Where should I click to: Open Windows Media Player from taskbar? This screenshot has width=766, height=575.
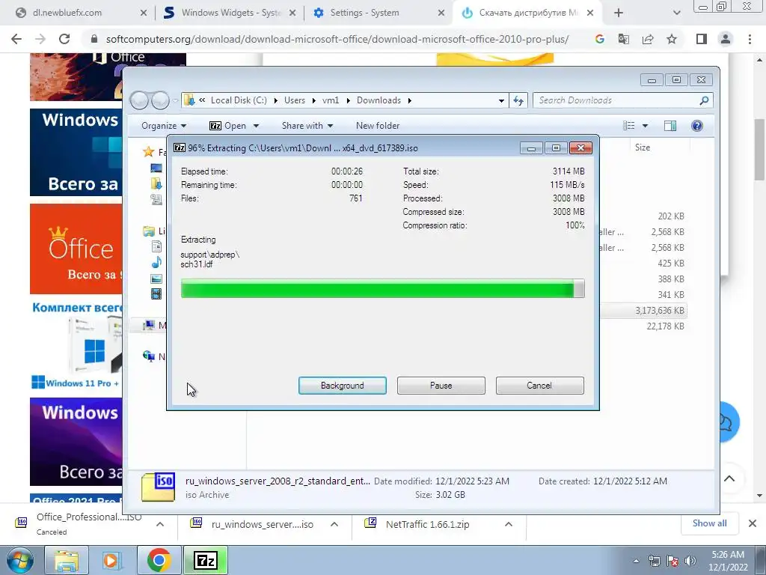coord(112,560)
